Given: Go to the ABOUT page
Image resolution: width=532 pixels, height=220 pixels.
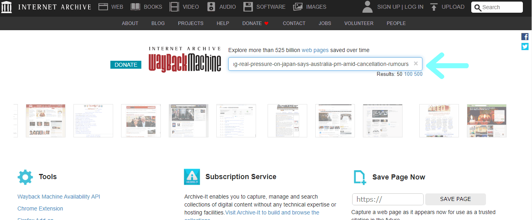Looking at the screenshot, I should tap(130, 23).
